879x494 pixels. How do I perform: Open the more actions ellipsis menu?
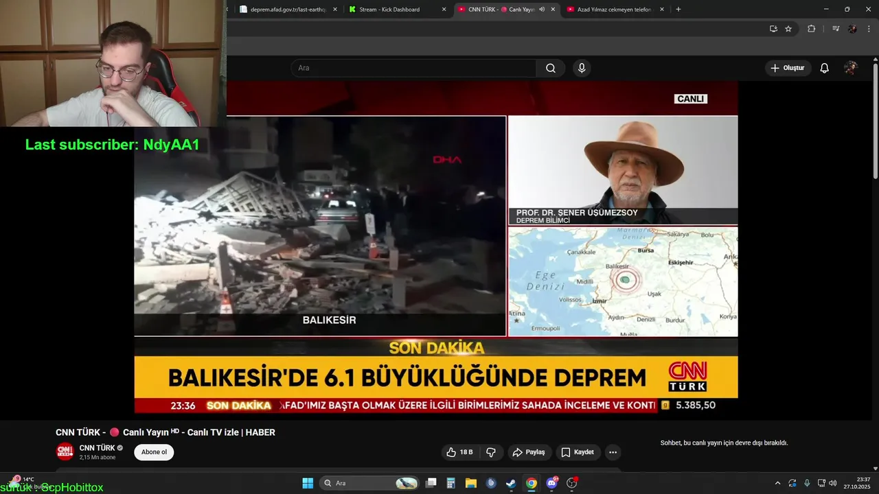pos(613,452)
